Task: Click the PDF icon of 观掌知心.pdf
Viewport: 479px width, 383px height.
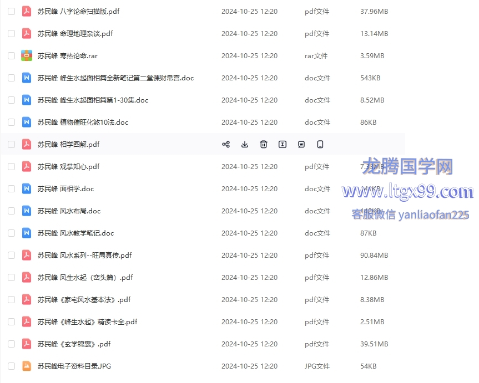Action: pyautogui.click(x=27, y=167)
